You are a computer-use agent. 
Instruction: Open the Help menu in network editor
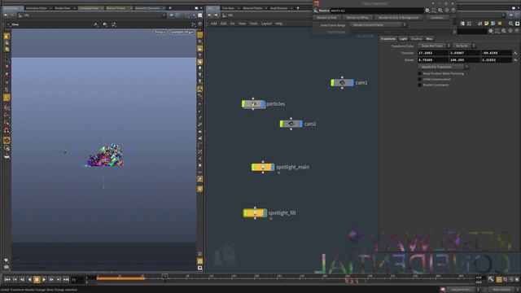[278, 24]
